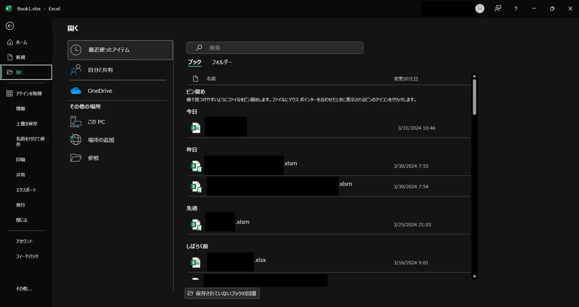Switch to the ブック tab

[195, 62]
